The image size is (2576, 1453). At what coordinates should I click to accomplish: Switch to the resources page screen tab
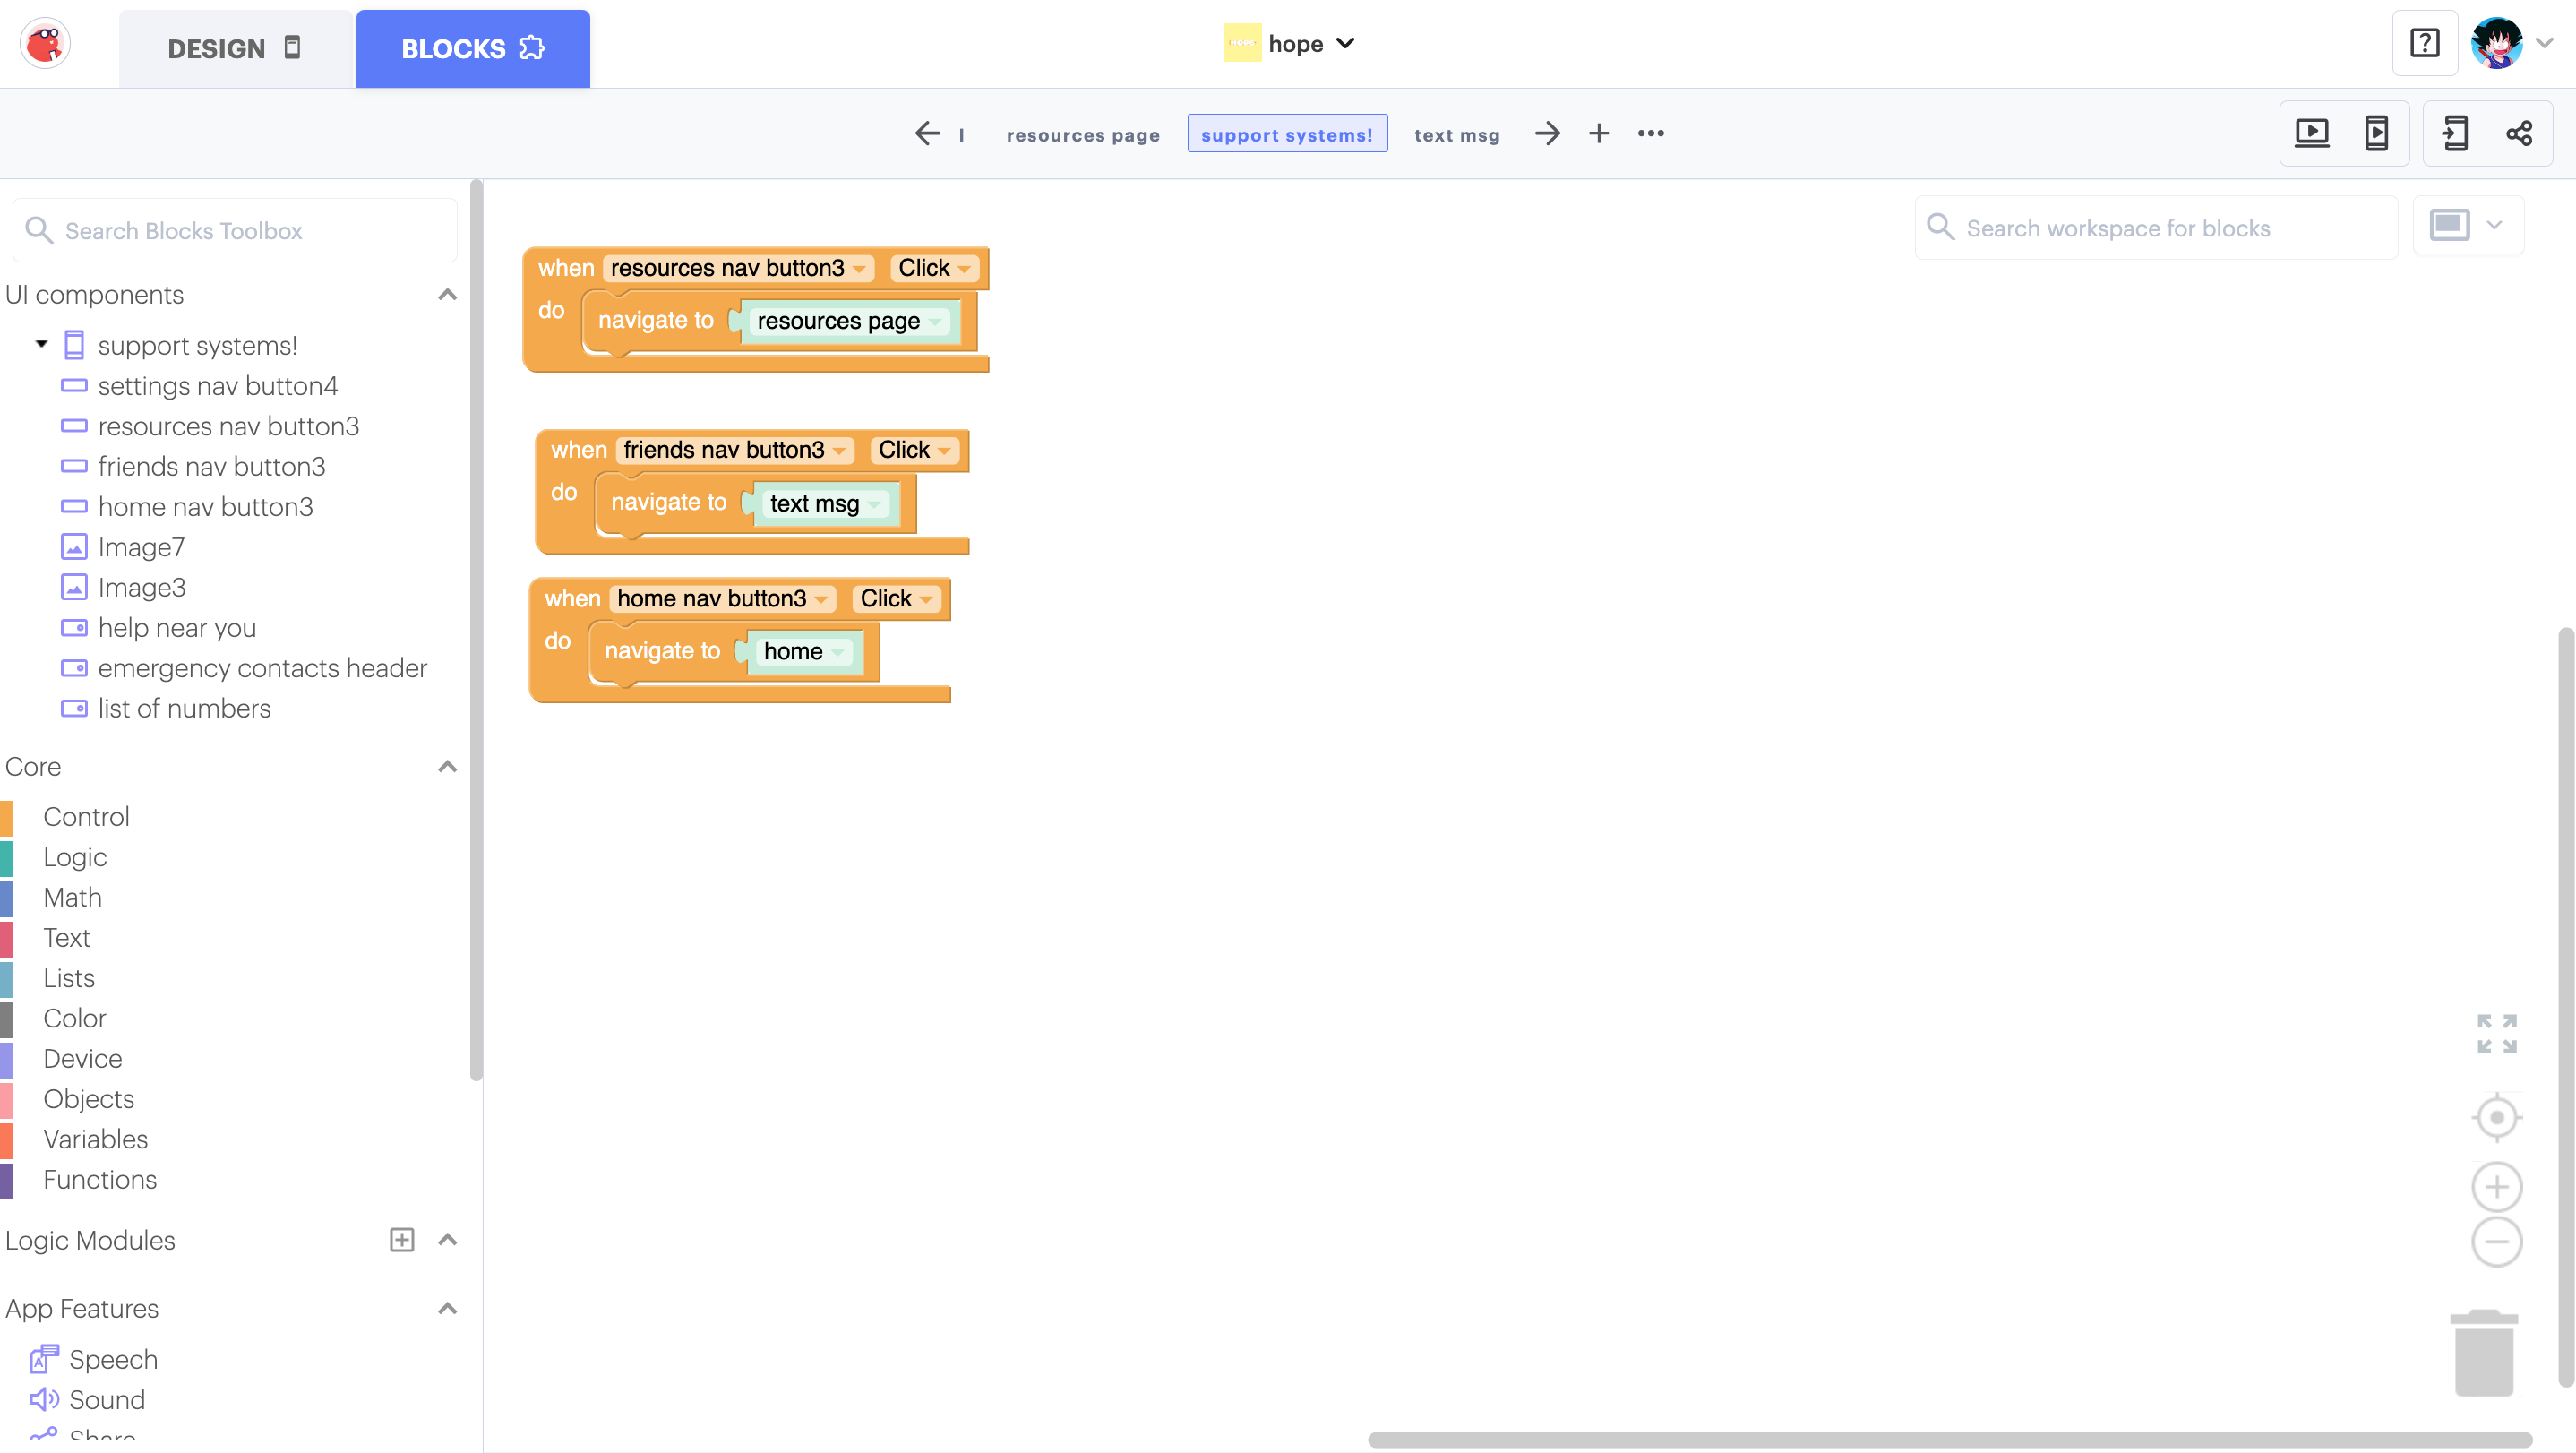coord(1082,135)
